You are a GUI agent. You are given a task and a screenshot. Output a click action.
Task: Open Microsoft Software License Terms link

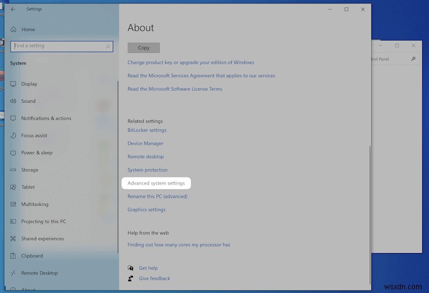(175, 89)
